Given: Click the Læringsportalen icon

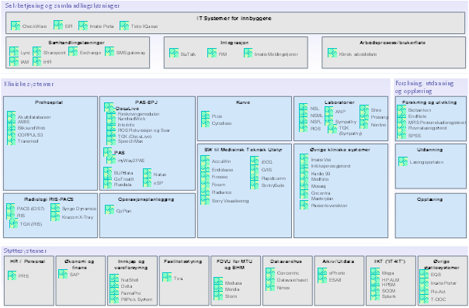Looking at the screenshot, I should (x=403, y=161).
